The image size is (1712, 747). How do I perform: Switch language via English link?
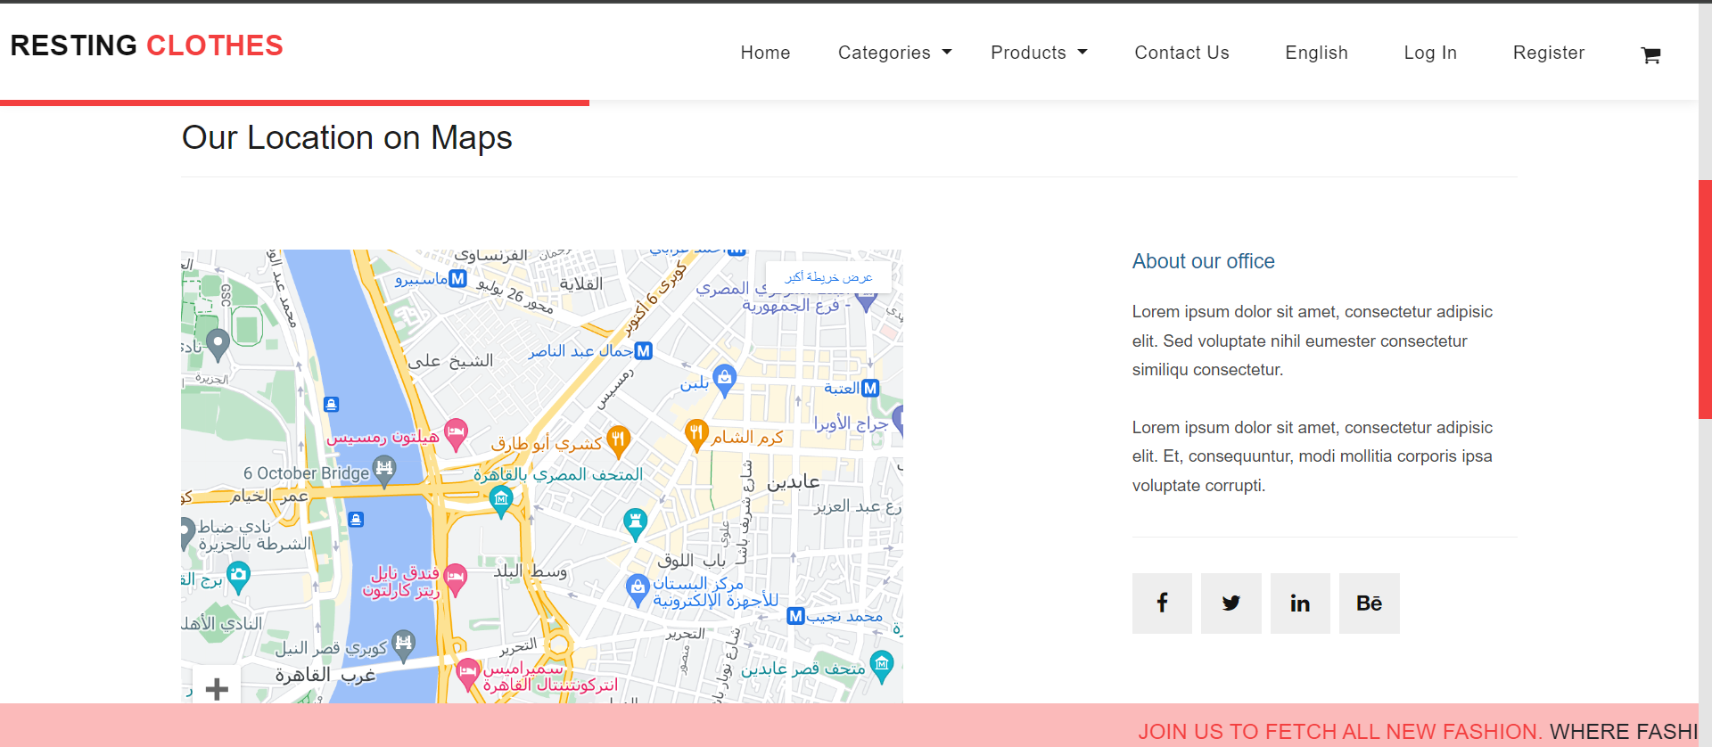tap(1316, 53)
